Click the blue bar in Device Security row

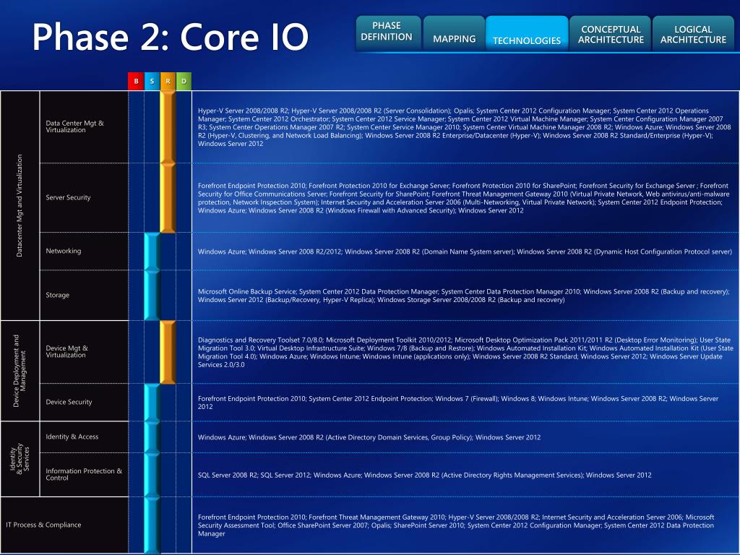coord(152,403)
